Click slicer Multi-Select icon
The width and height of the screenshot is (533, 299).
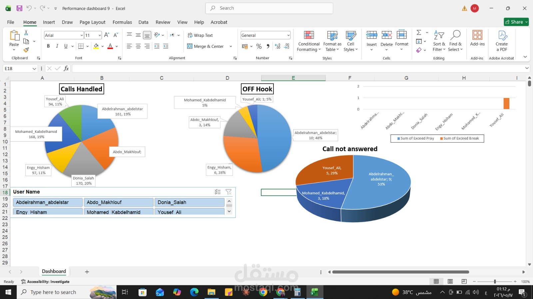[218, 192]
